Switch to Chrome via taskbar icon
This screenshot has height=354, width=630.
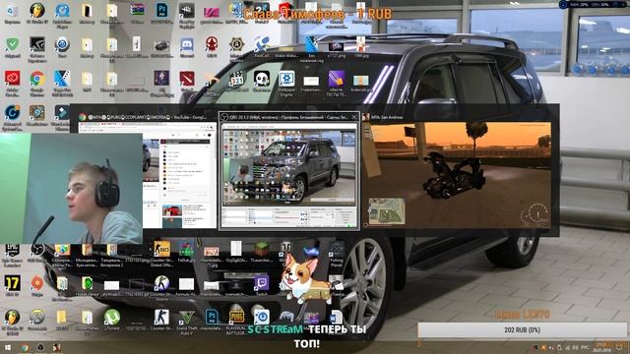[x=24, y=347]
